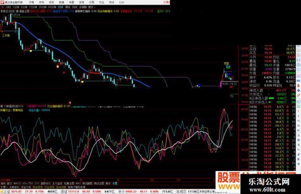Select the MACD indicator tab
Image resolution: width=301 pixels, height=194 pixels.
coord(17,183)
